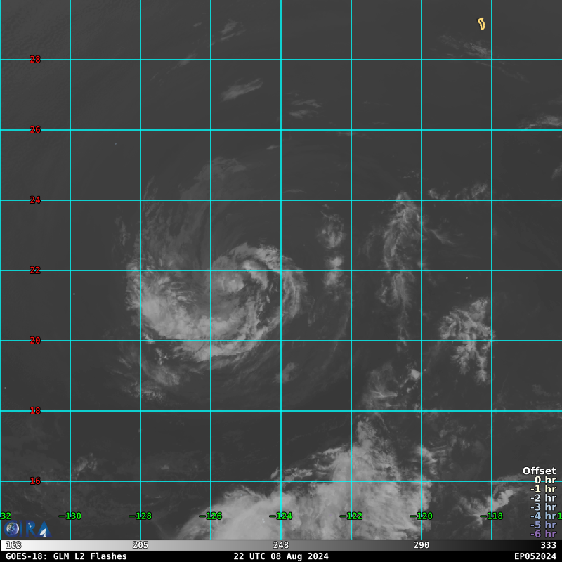Viewport: 562px width, 562px height.
Task: Click the GOES-18: GLM L2 Flashes title
Action: pyautogui.click(x=66, y=556)
